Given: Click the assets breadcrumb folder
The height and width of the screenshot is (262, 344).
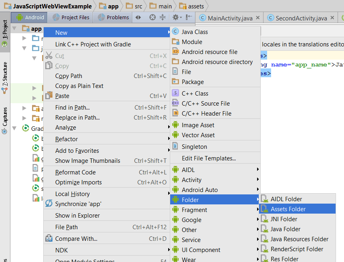Looking at the screenshot, I should click(x=191, y=6).
